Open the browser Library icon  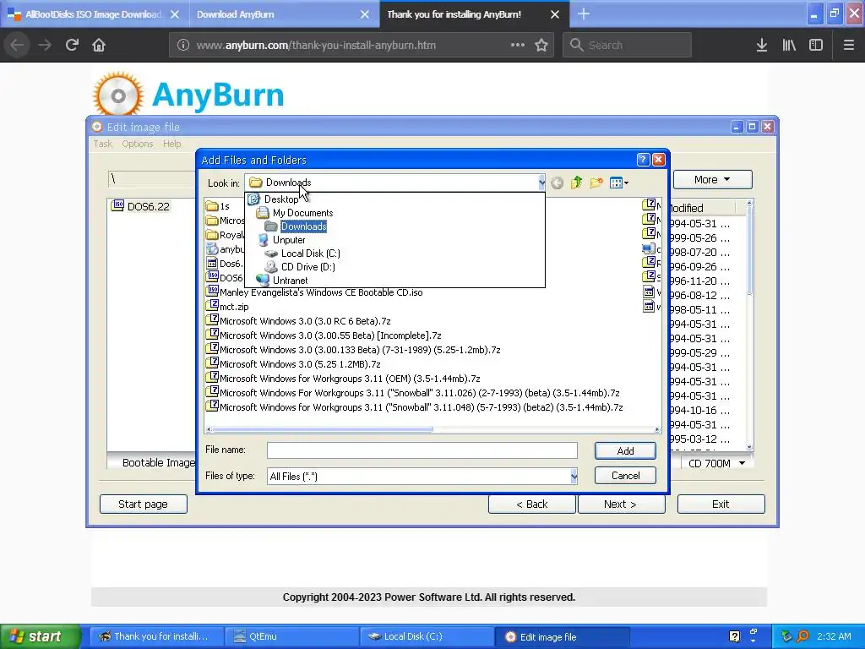(x=789, y=46)
